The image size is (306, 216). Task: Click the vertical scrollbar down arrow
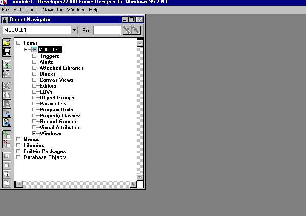(140, 177)
